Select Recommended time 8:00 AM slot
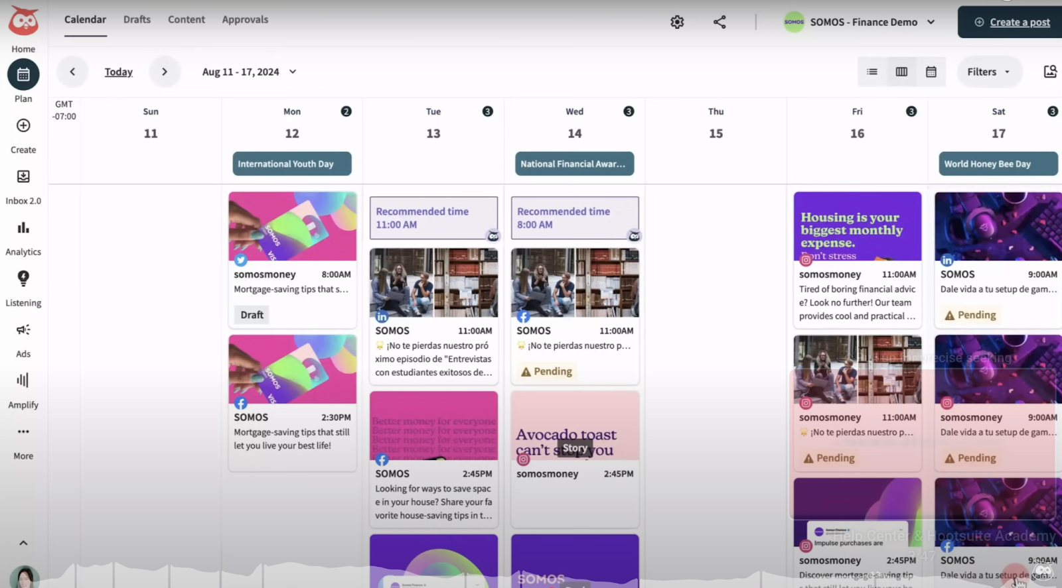The image size is (1062, 588). click(575, 217)
